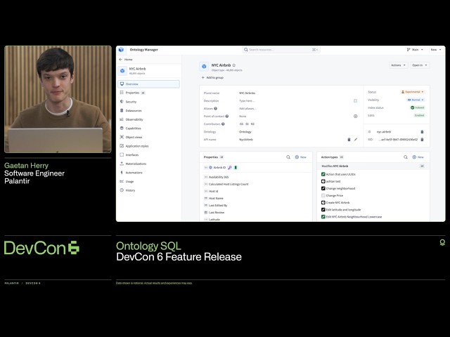
Task: Open Edit latitude and longitude action
Action: (x=343, y=210)
